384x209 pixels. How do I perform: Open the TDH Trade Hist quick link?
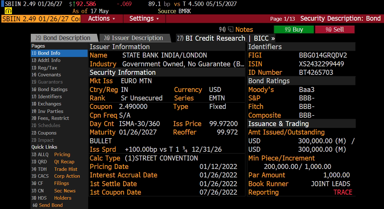point(54,169)
